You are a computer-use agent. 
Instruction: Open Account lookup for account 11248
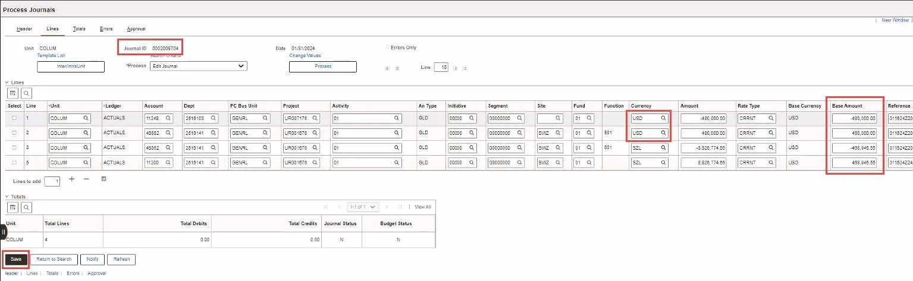click(168, 118)
